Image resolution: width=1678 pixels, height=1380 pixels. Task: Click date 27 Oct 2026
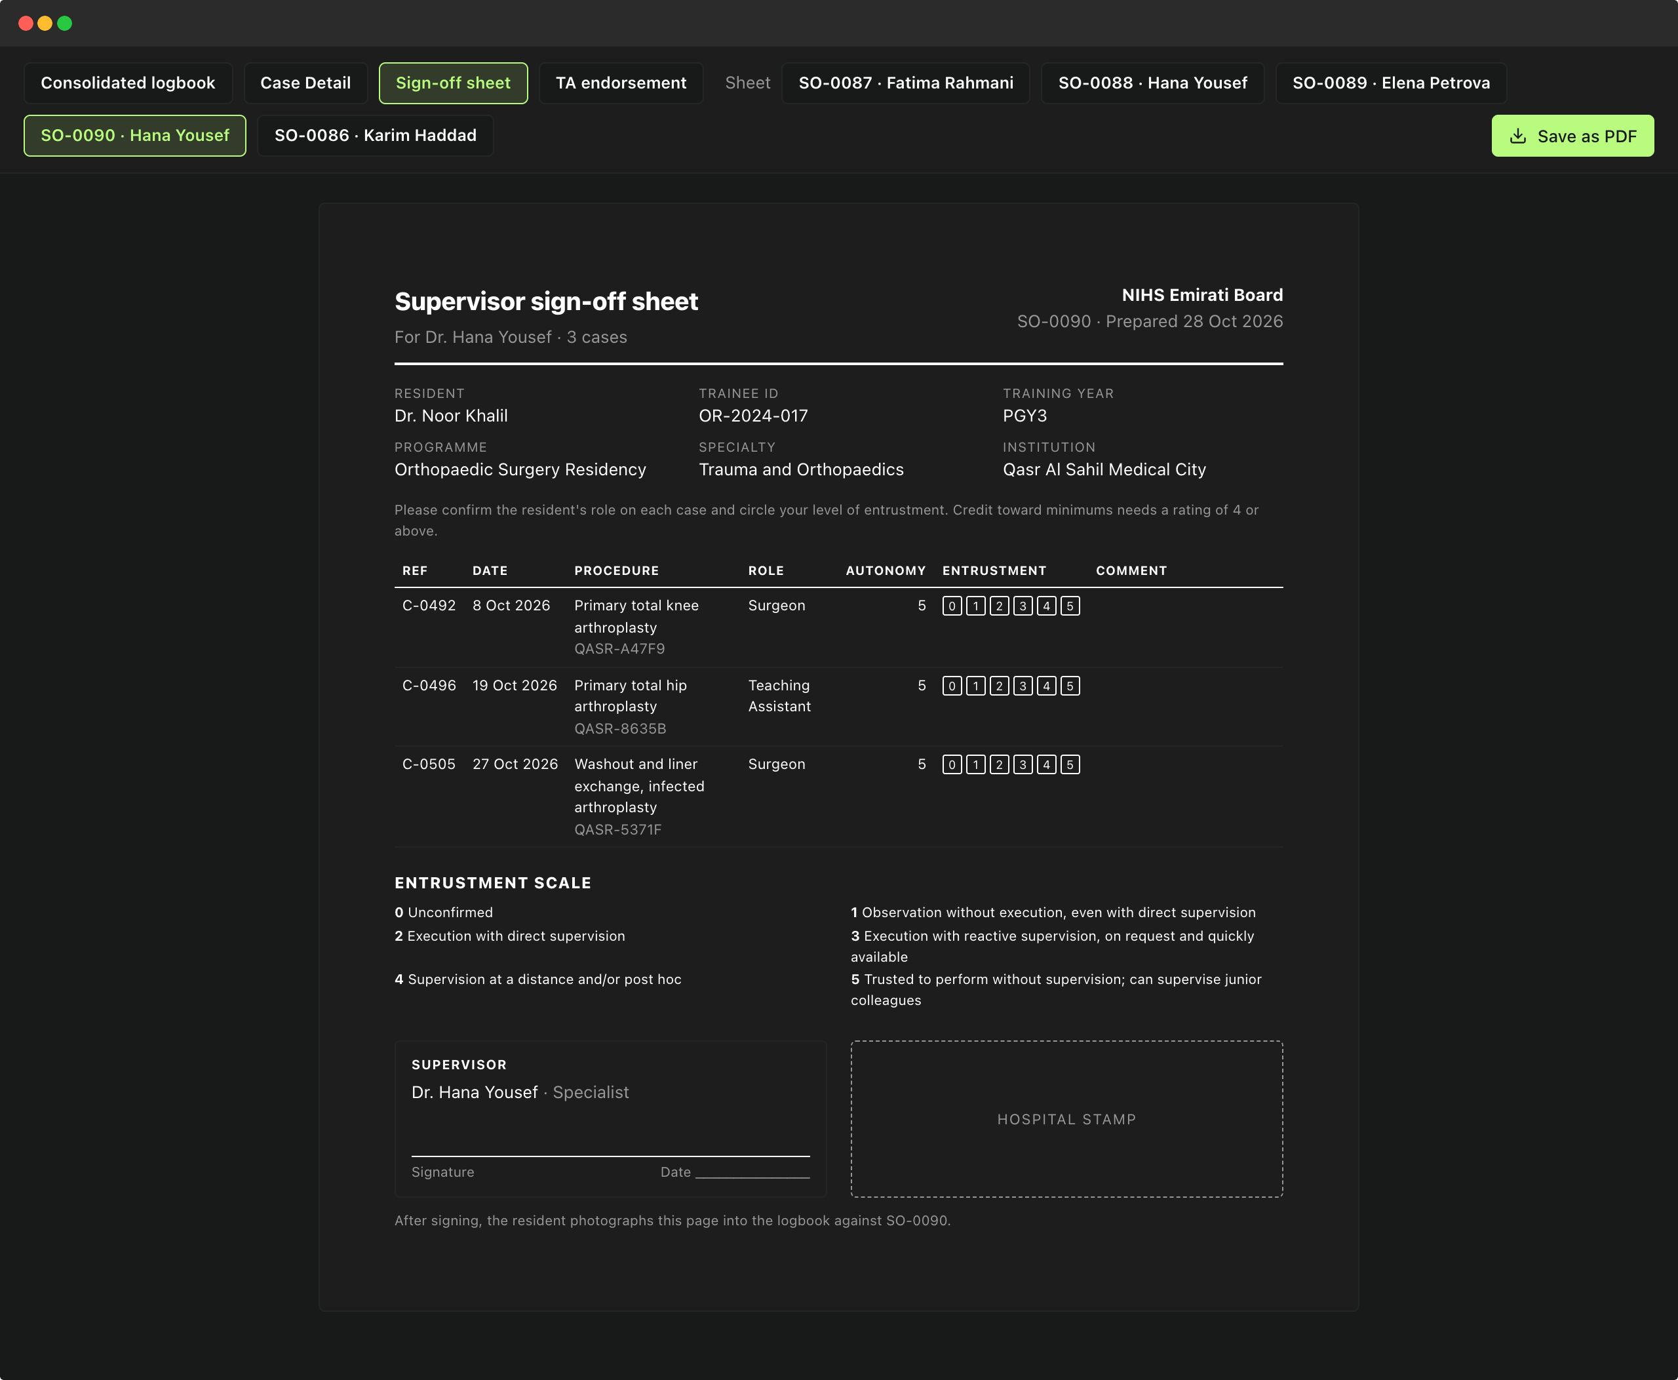(515, 764)
